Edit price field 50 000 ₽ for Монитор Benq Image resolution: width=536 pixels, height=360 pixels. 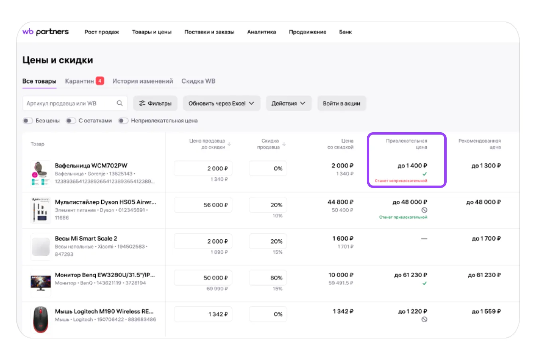click(x=203, y=278)
